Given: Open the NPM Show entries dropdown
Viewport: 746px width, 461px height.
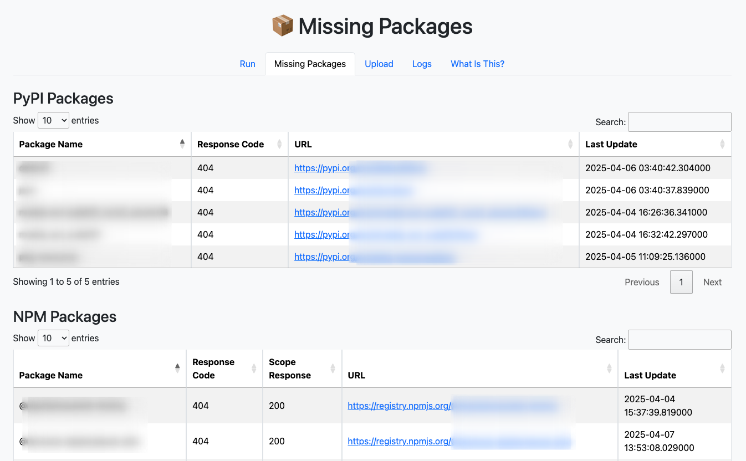Looking at the screenshot, I should tap(53, 338).
